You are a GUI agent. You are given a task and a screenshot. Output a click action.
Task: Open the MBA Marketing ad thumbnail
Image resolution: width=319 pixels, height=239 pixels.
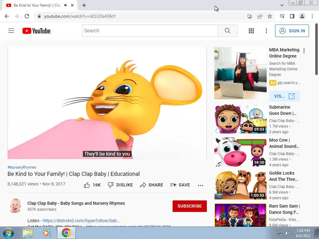click(240, 73)
